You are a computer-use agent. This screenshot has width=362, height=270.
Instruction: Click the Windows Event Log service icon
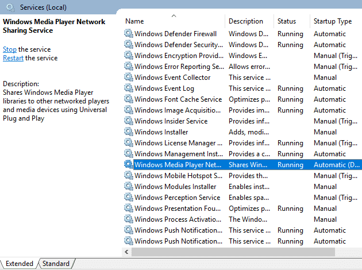[x=128, y=88]
